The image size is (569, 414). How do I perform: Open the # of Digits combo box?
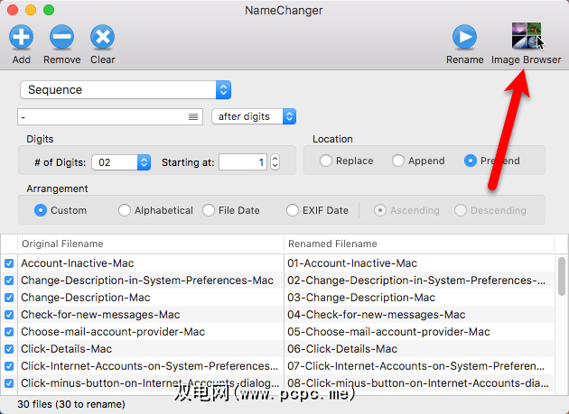(x=121, y=162)
